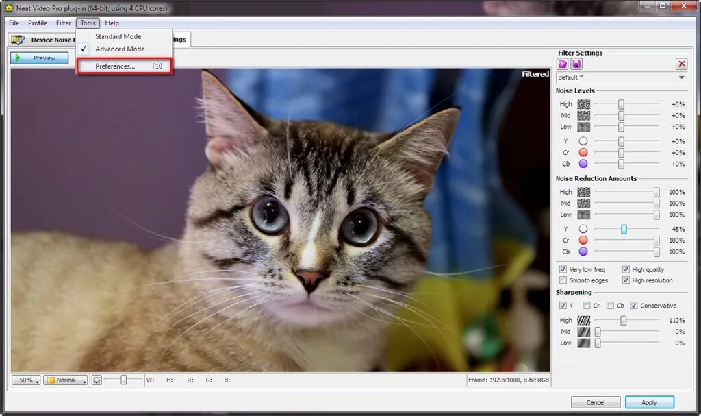Click Noise Levels Y channel icon

[583, 141]
